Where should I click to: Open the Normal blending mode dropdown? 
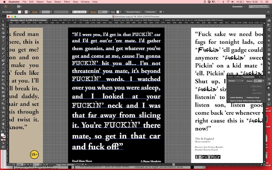point(236,81)
